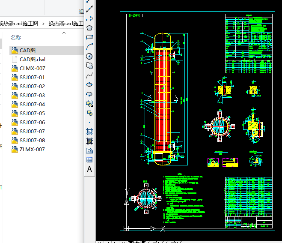Screen dimensions: 282x243
Task: Click the 名称 column header
Action: click(16, 38)
